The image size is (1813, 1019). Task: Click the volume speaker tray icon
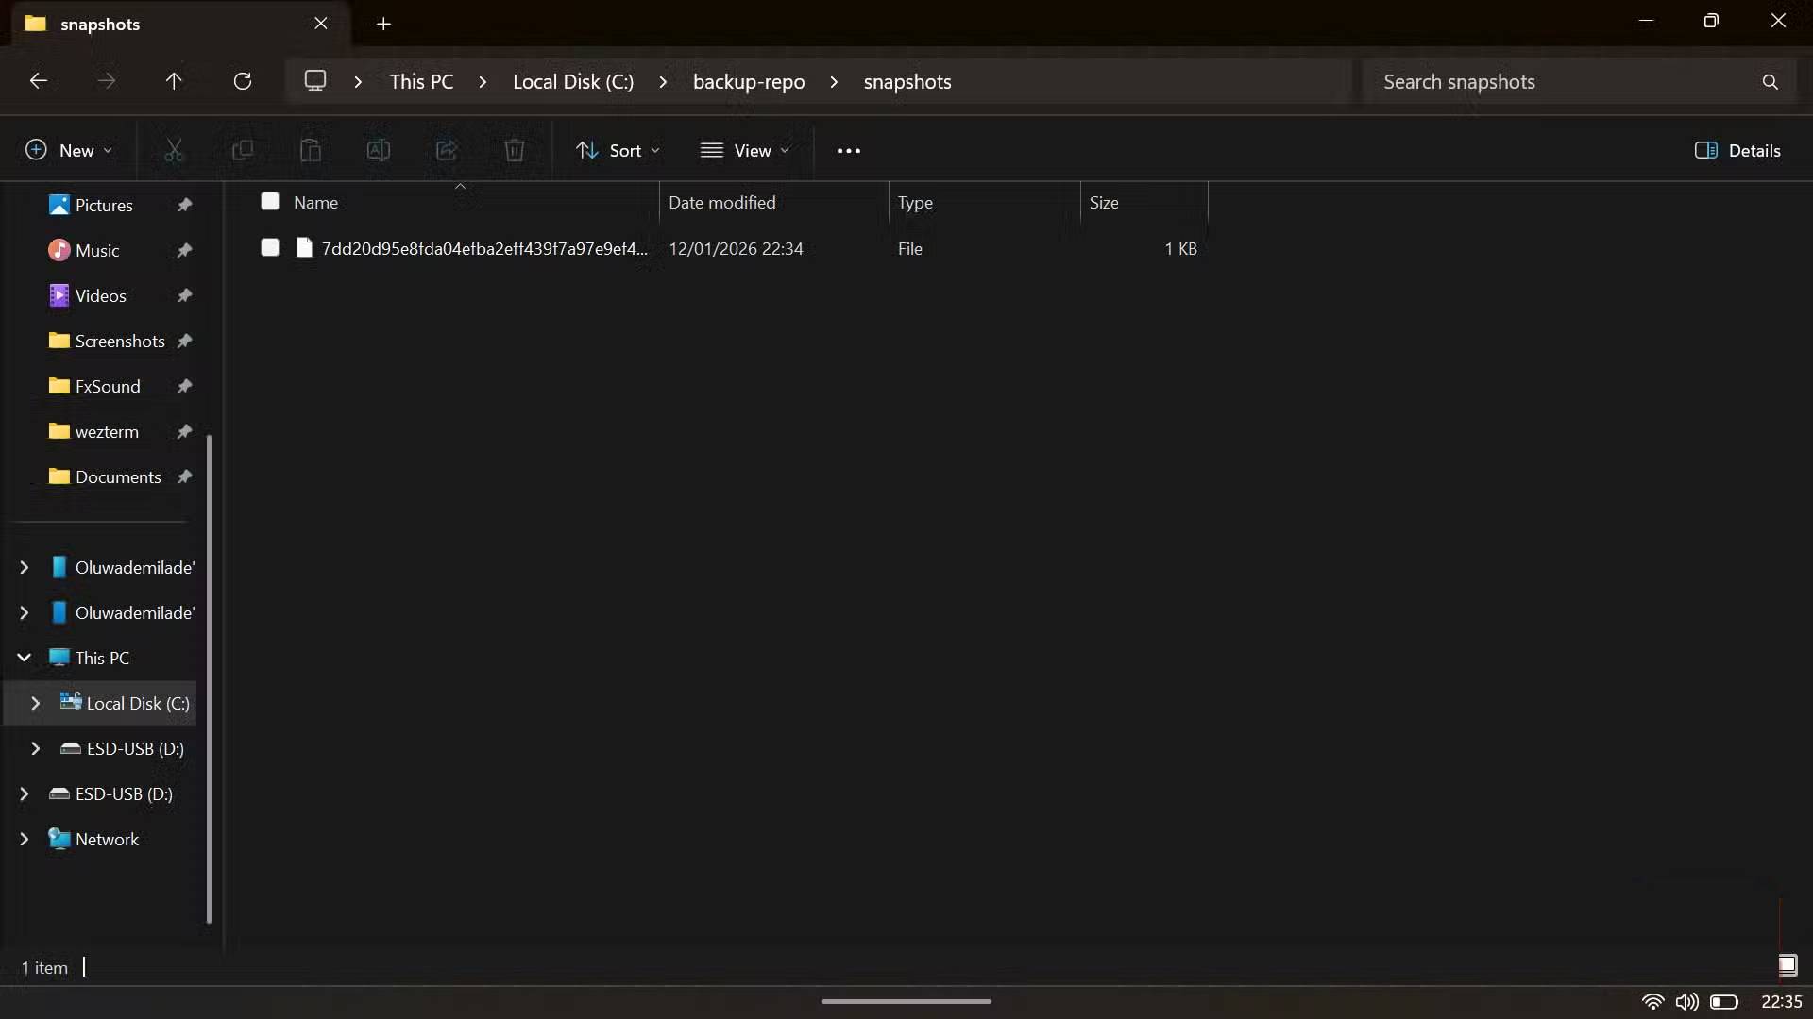pyautogui.click(x=1686, y=1002)
